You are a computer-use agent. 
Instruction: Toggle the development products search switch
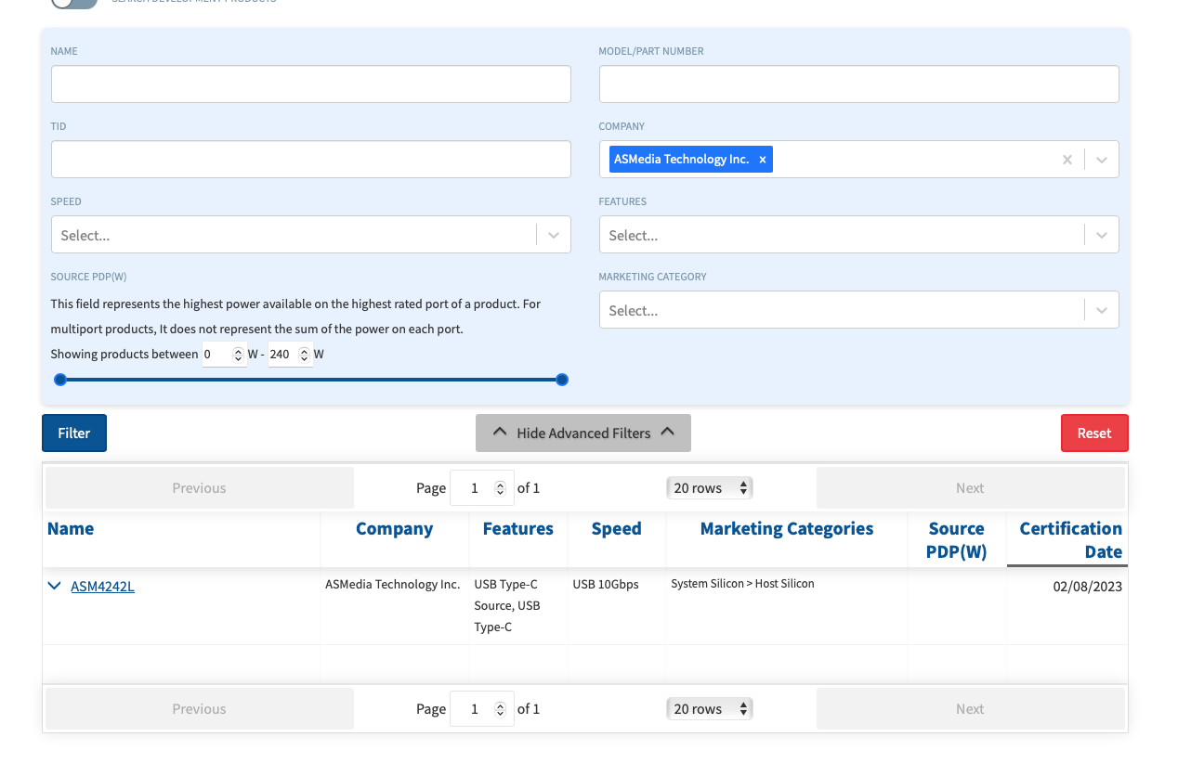coord(74,3)
